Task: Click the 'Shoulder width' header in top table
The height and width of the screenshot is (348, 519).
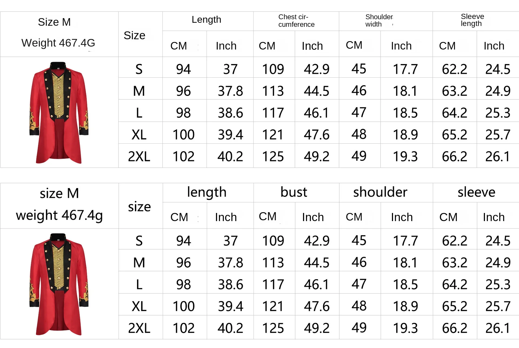Action: pyautogui.click(x=379, y=21)
